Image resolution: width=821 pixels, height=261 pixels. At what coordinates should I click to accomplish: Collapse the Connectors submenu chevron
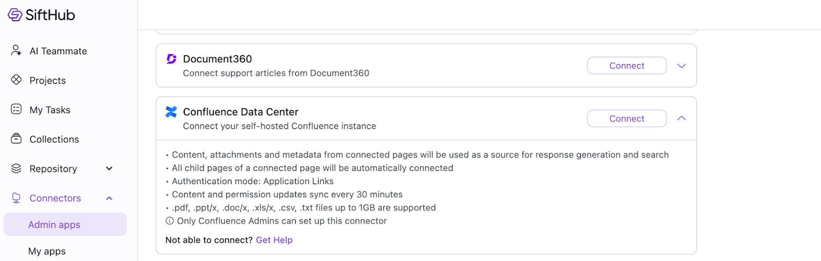click(109, 199)
